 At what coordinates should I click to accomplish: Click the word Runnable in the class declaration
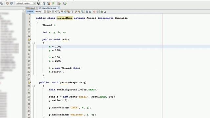[x=121, y=18]
